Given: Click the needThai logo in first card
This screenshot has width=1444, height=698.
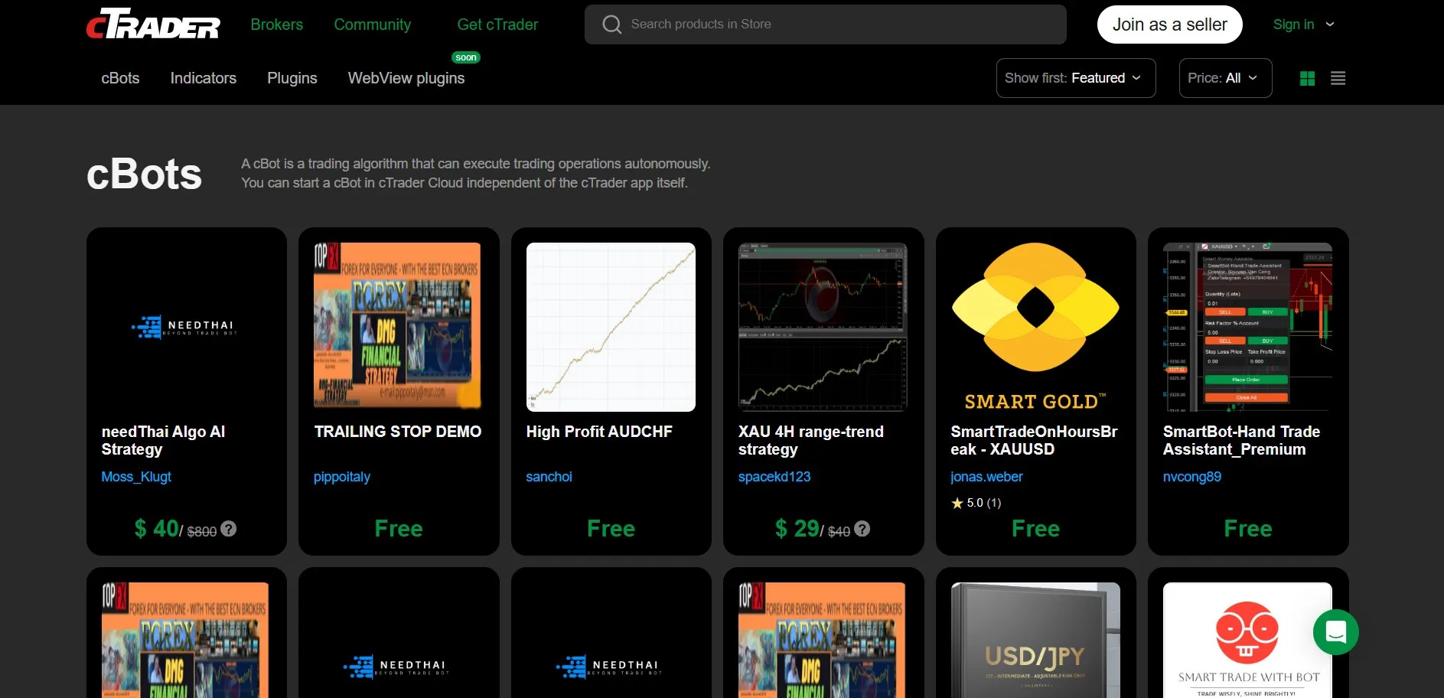Looking at the screenshot, I should [186, 327].
